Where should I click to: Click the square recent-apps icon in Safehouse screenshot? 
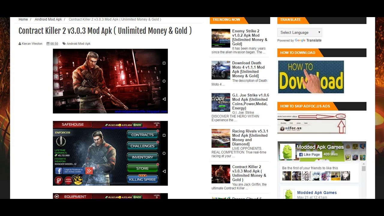[x=164, y=135]
